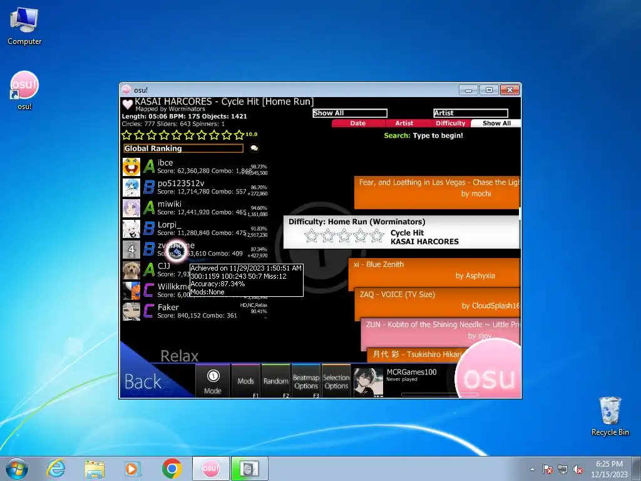The width and height of the screenshot is (641, 481).
Task: Select miwiki's score entry
Action: pyautogui.click(x=195, y=208)
